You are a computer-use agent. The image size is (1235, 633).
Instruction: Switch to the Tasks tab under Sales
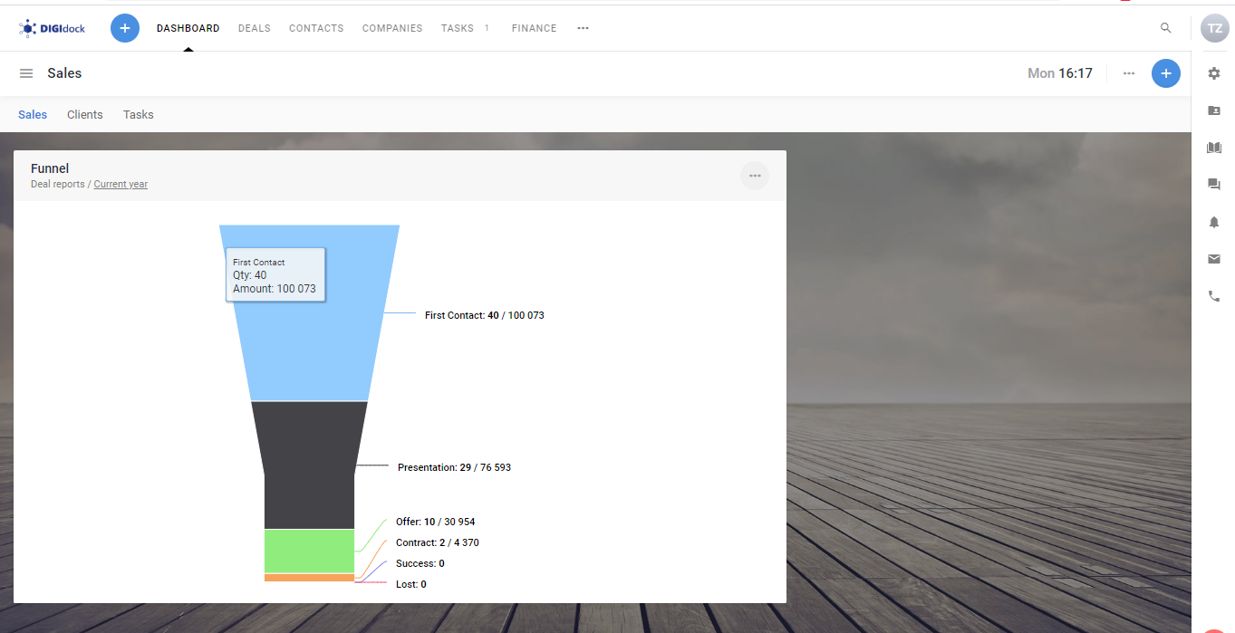coord(138,114)
